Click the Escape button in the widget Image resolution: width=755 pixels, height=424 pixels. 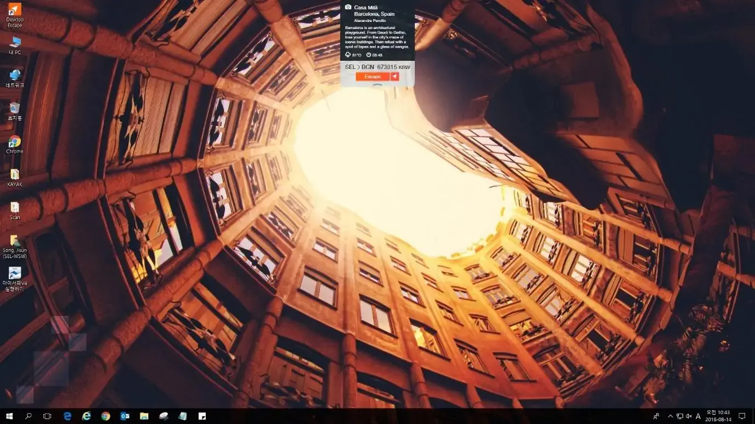(x=373, y=77)
